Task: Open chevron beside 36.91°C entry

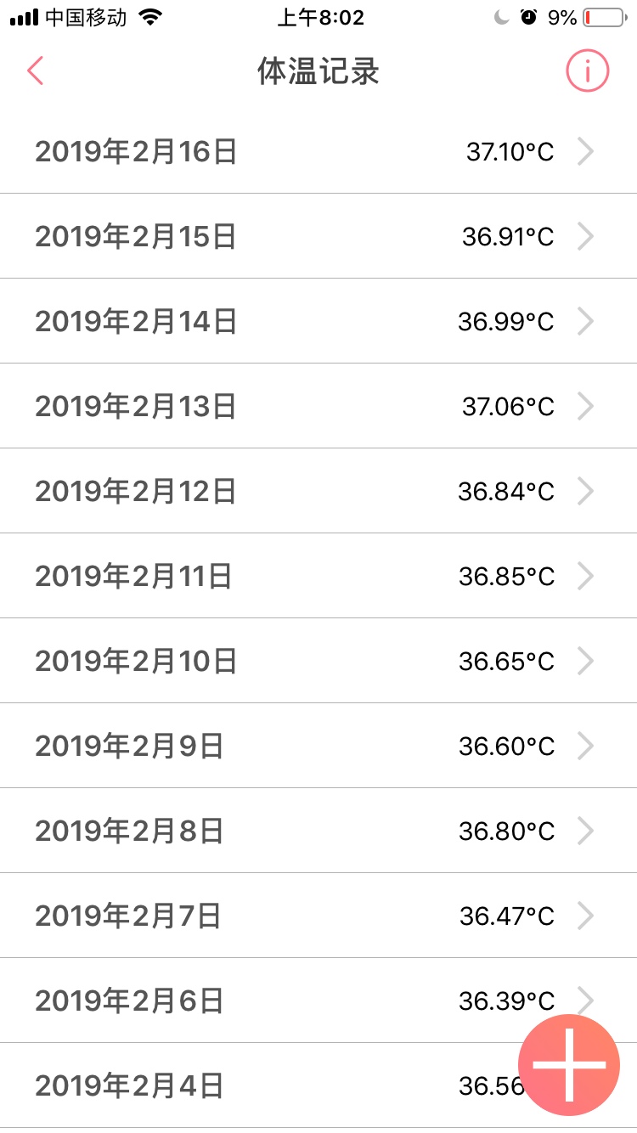Action: point(585,237)
